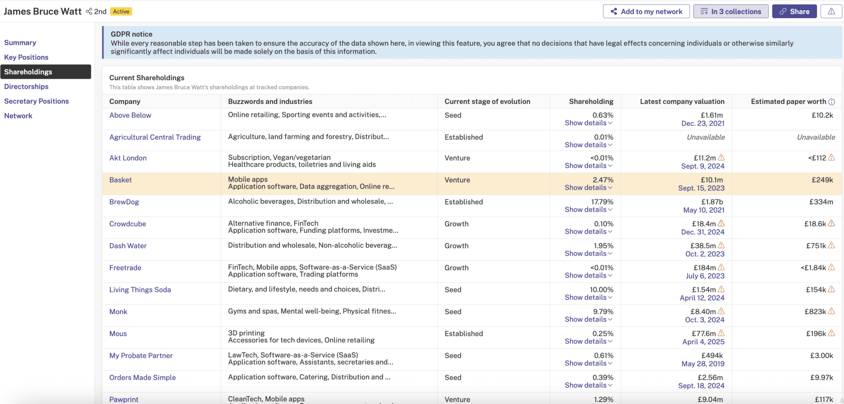The height and width of the screenshot is (404, 844).
Task: Open the BrewDog company link
Action: click(124, 202)
